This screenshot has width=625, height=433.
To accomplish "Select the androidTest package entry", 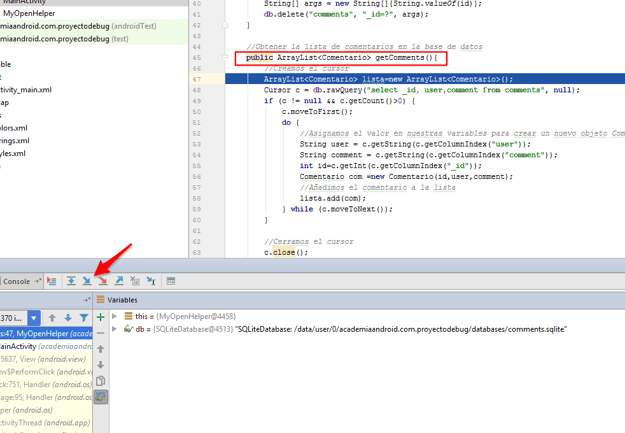I will pos(78,26).
